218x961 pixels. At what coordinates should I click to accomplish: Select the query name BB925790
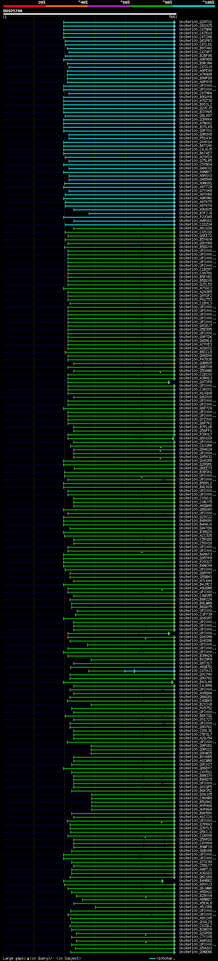[13, 11]
